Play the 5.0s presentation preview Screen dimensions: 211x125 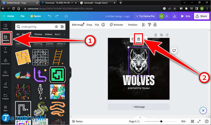point(186,16)
